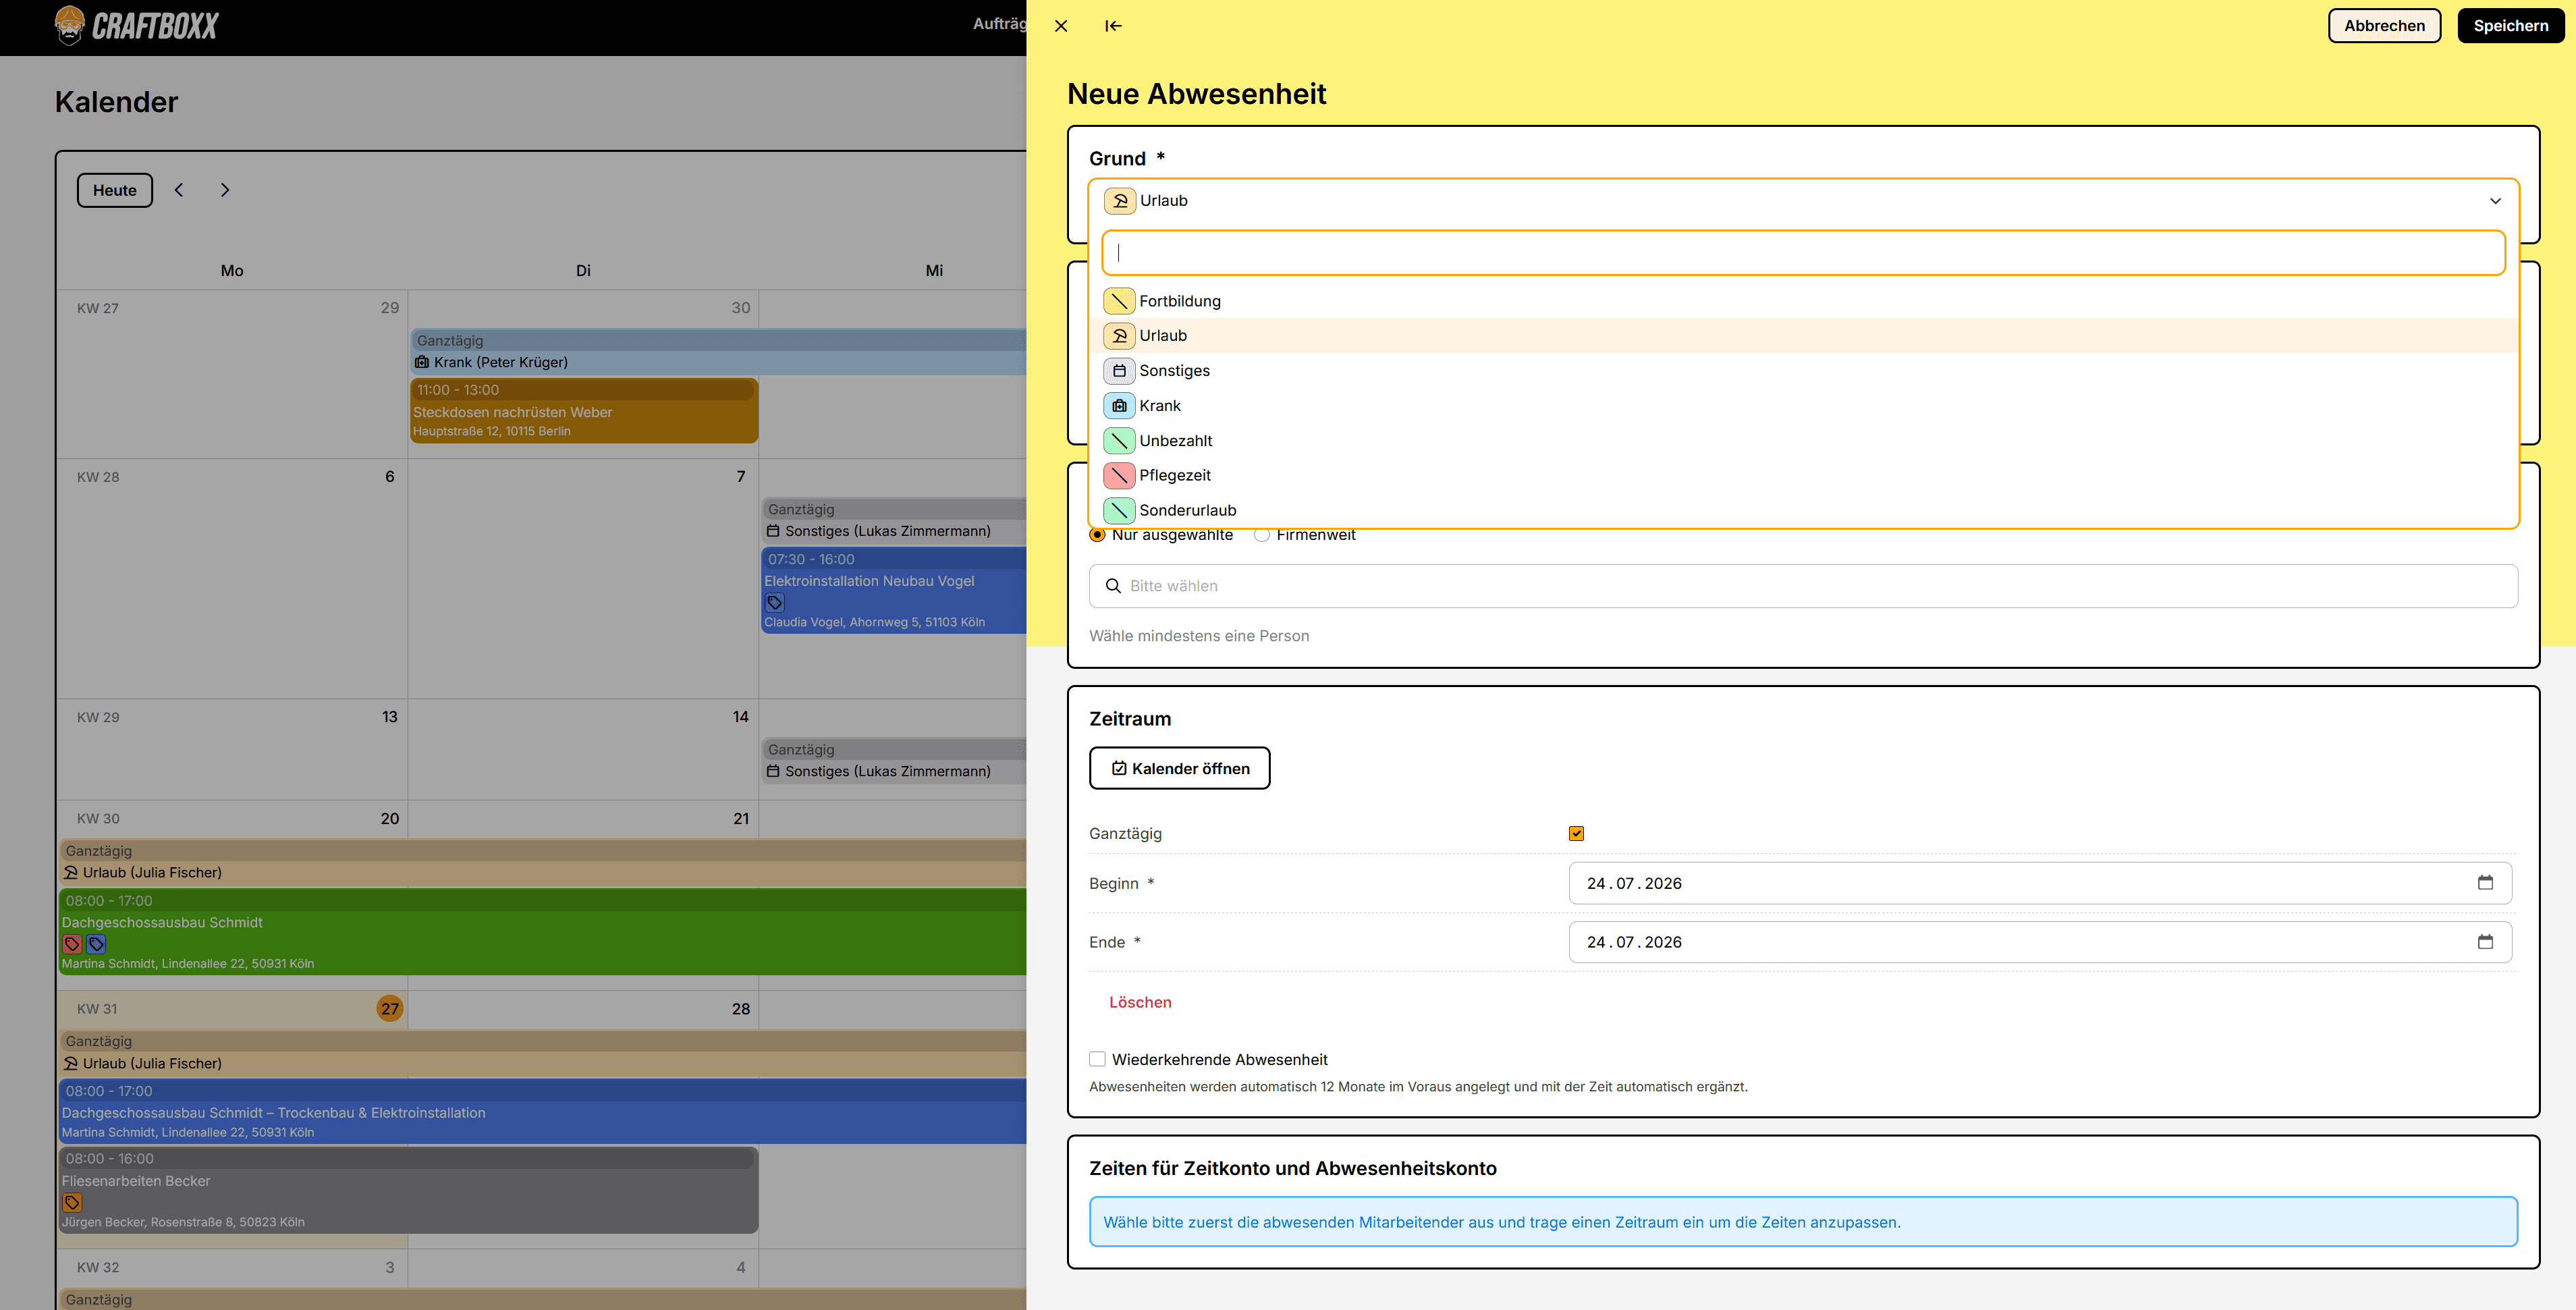
Task: Collapse the Grund dropdown chevron
Action: [x=2495, y=201]
